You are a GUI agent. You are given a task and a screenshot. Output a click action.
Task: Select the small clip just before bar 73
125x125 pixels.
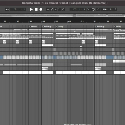(x=81, y=46)
